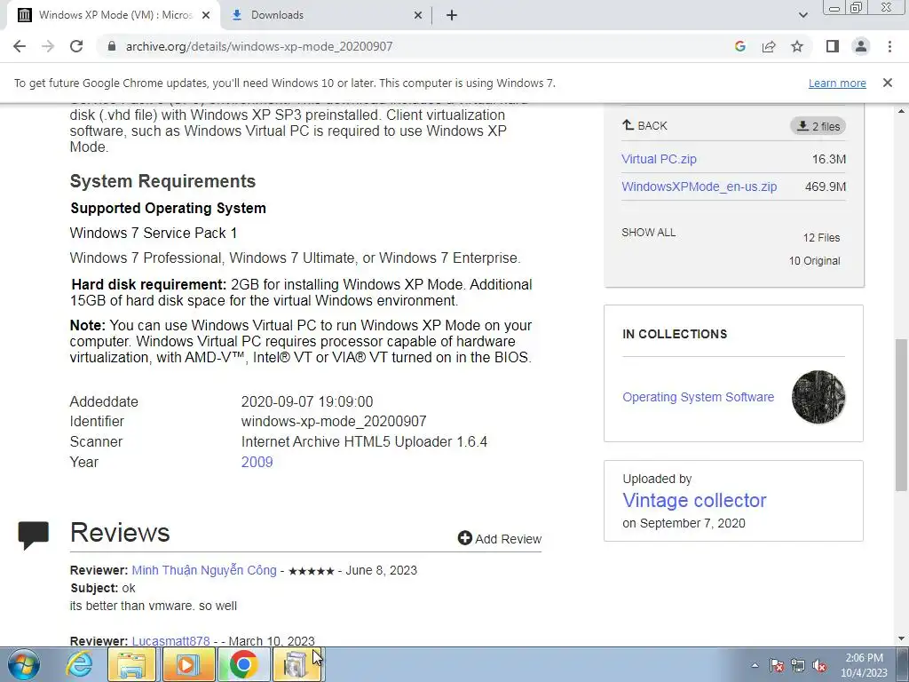Viewport: 909px width, 682px height.
Task: Click the identifier value windows-xp-mode_20200907
Action: (334, 421)
